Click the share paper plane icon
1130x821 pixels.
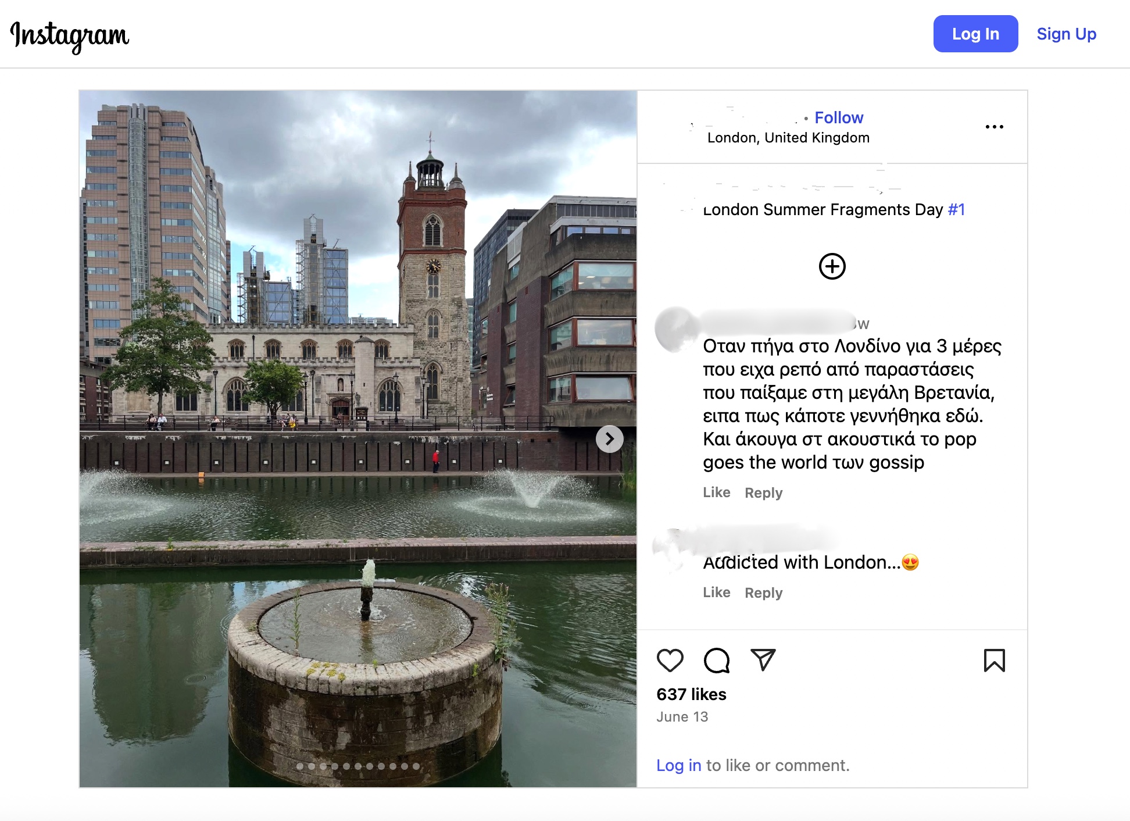point(763,660)
